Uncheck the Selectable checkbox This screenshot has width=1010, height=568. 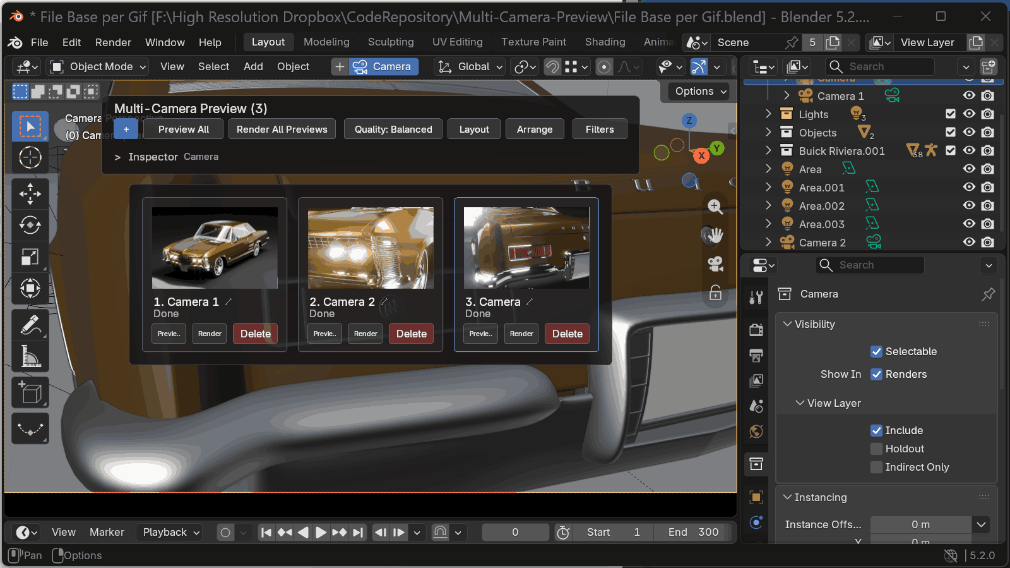point(876,351)
